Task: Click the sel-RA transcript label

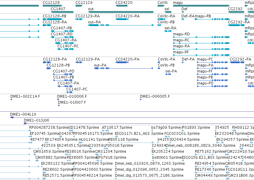Action: [170, 28]
